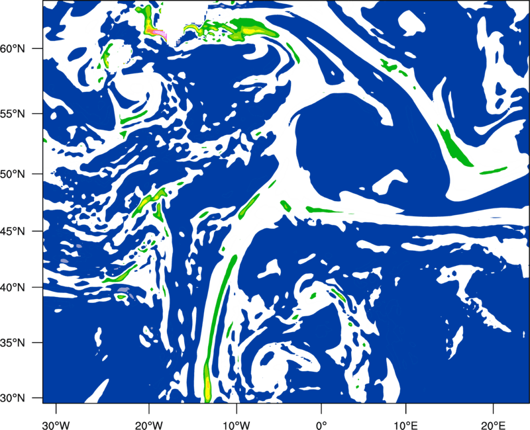Click the 10°W longitude label
This screenshot has height=430, width=530.
[x=237, y=425]
